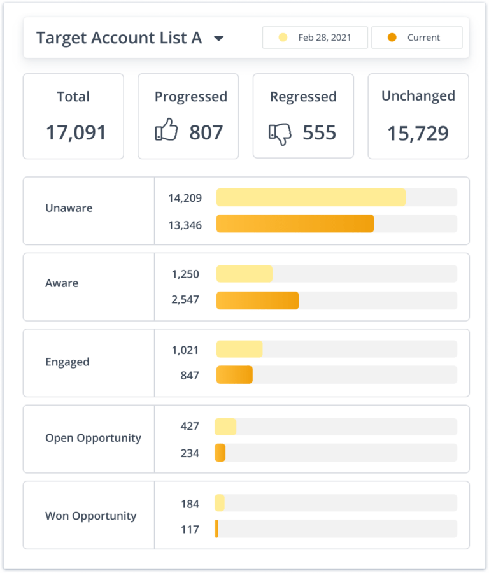Select the Unaware stage label
Screen dimensions: 489x573
pyautogui.click(x=69, y=208)
